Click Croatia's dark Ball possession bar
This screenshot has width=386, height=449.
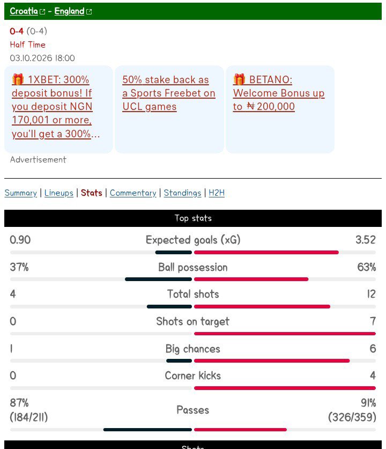click(159, 279)
